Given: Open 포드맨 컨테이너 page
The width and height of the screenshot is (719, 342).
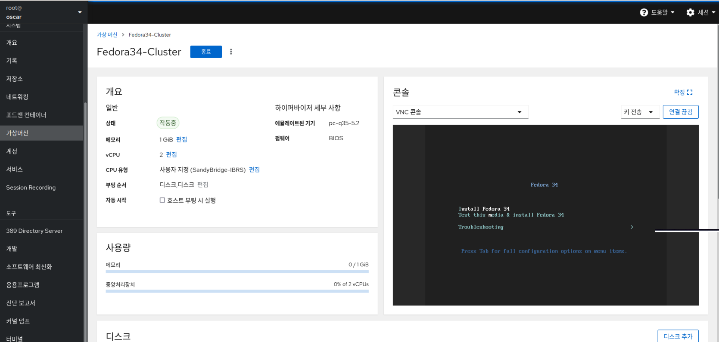Looking at the screenshot, I should 42,115.
